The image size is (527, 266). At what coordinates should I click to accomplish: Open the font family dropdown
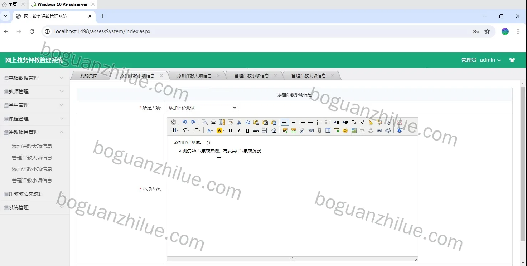click(186, 130)
